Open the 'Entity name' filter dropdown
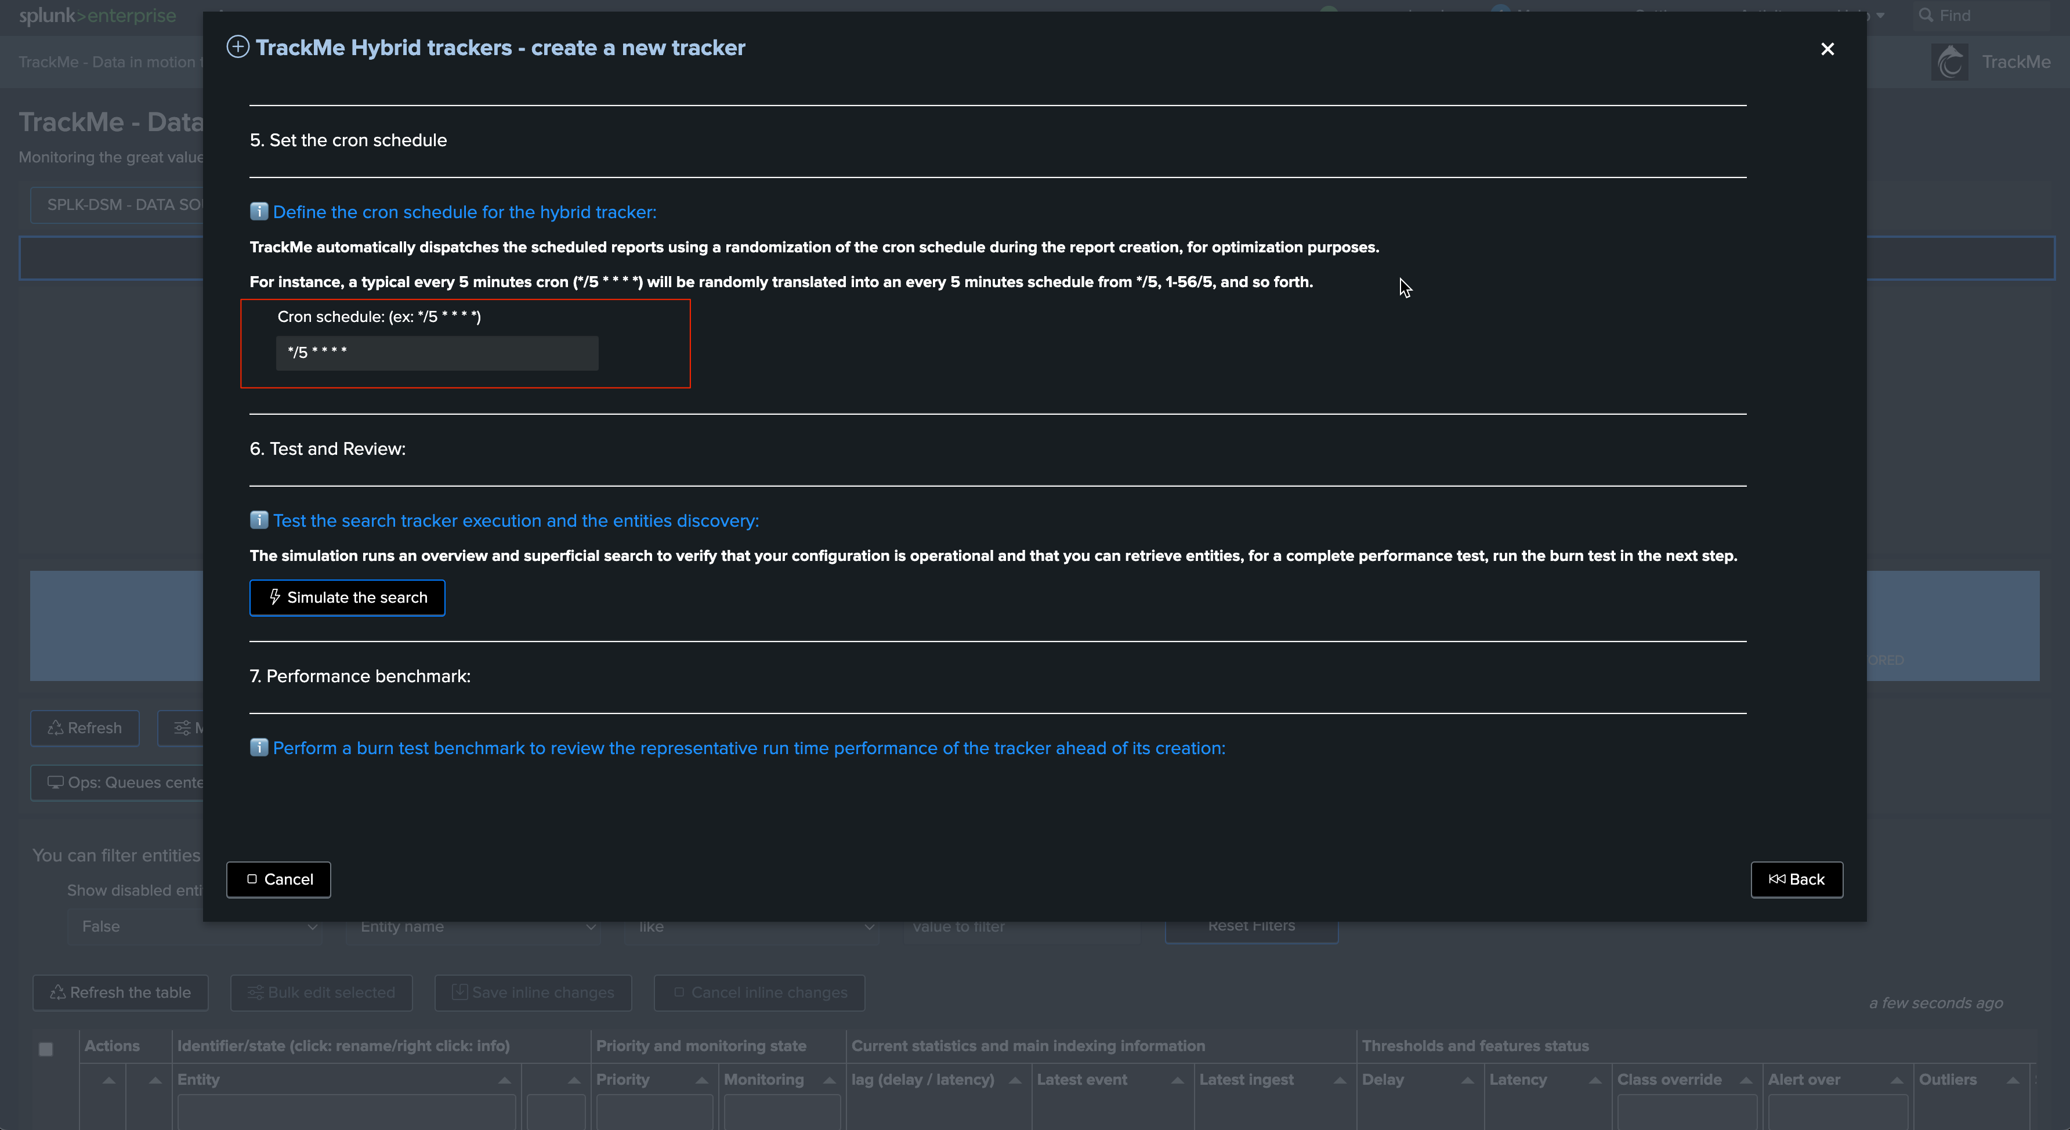2070x1130 pixels. click(x=473, y=926)
